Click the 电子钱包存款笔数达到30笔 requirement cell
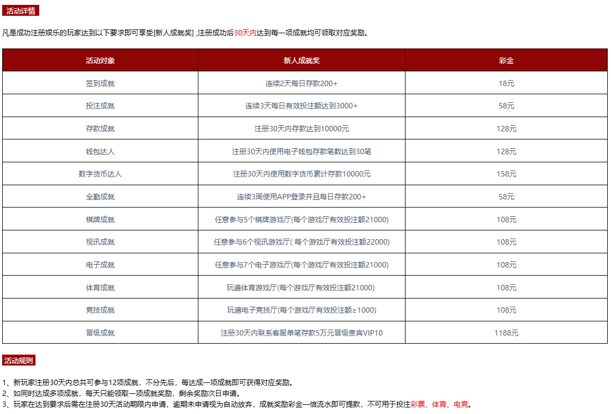 (x=301, y=151)
